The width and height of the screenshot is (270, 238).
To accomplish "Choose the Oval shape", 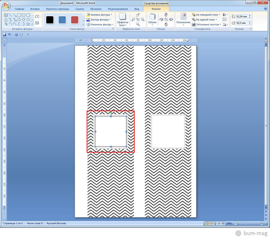I will (x=24, y=15).
